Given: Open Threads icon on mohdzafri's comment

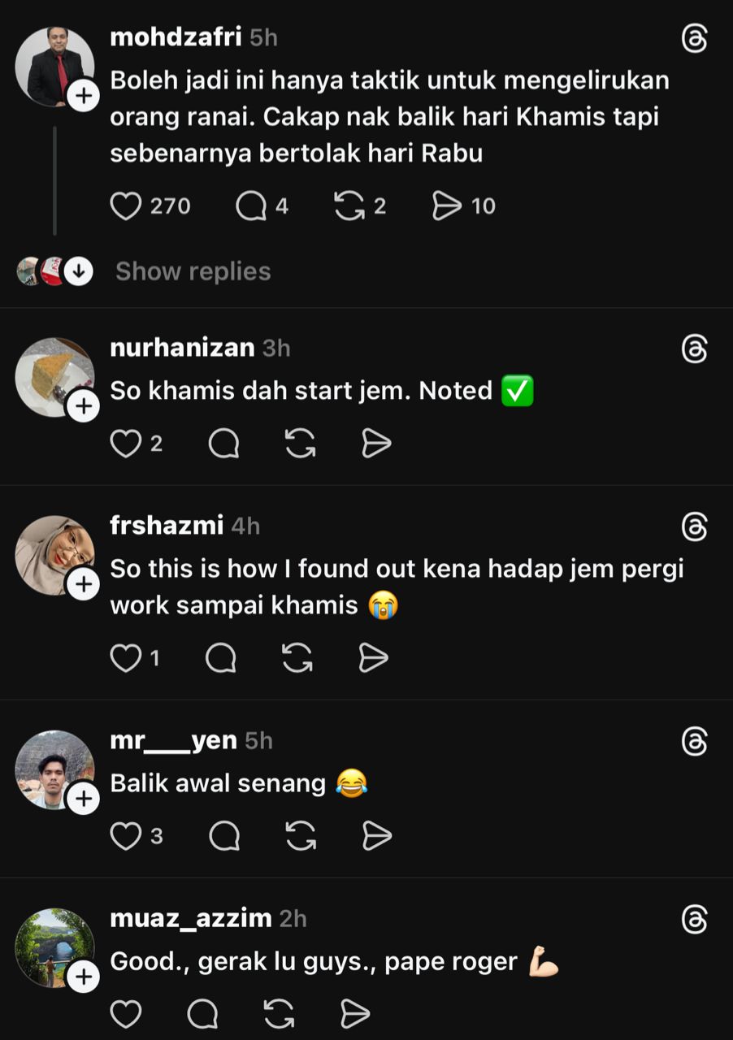Looking at the screenshot, I should [694, 39].
